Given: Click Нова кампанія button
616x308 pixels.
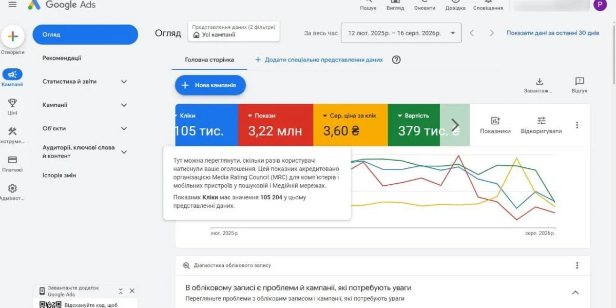Looking at the screenshot, I should click(x=210, y=85).
